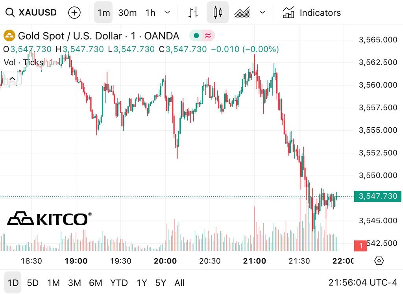Toggle the green market status dot
The height and width of the screenshot is (294, 403).
[x=196, y=36]
